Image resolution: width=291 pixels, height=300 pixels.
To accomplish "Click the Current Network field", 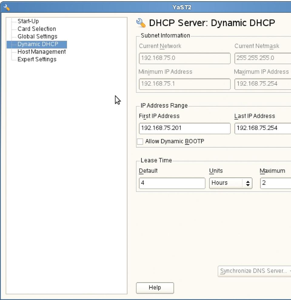I will (x=184, y=58).
